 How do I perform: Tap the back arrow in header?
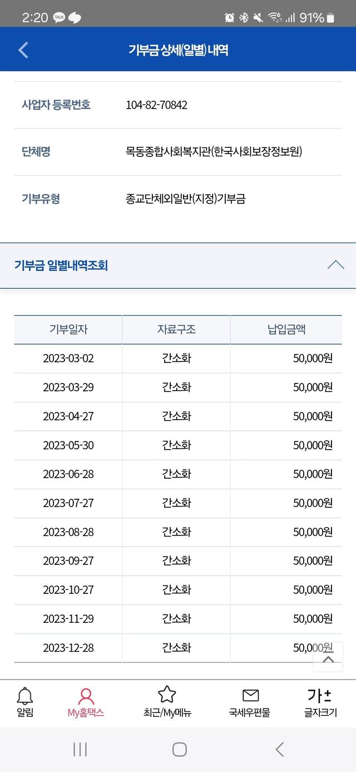[x=23, y=50]
